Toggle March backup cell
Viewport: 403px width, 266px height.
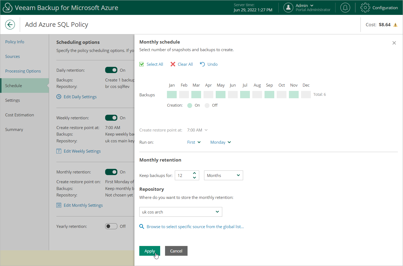coord(196,94)
